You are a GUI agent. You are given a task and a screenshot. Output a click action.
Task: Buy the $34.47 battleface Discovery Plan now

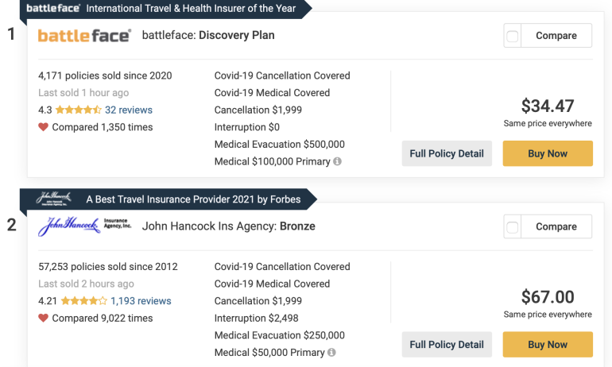click(548, 153)
